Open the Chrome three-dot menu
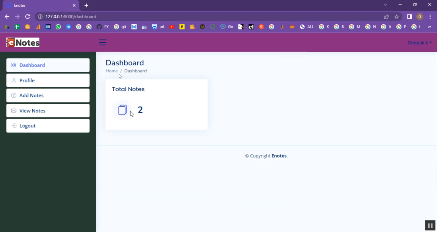The height and width of the screenshot is (232, 437). [430, 17]
